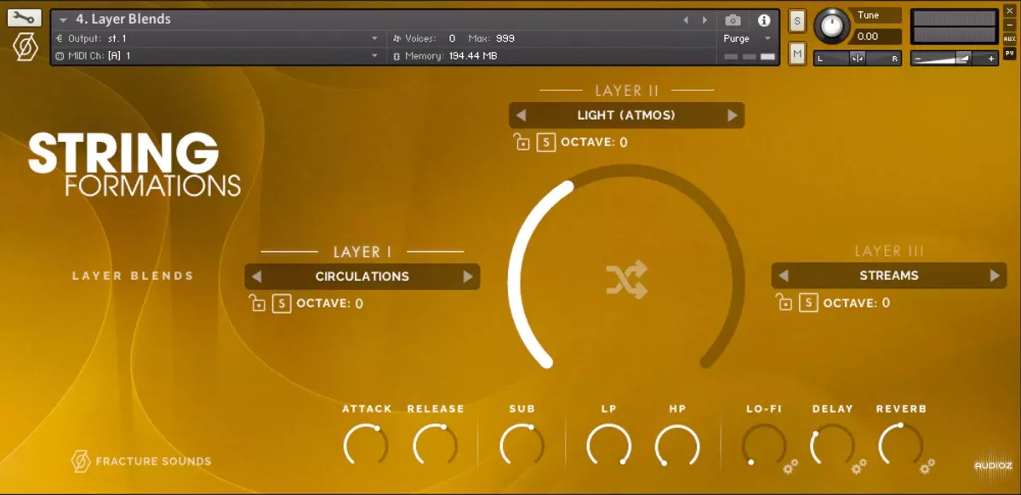Viewport: 1021px width, 495px height.
Task: Click the wrench edit-instrument icon
Action: (25, 17)
